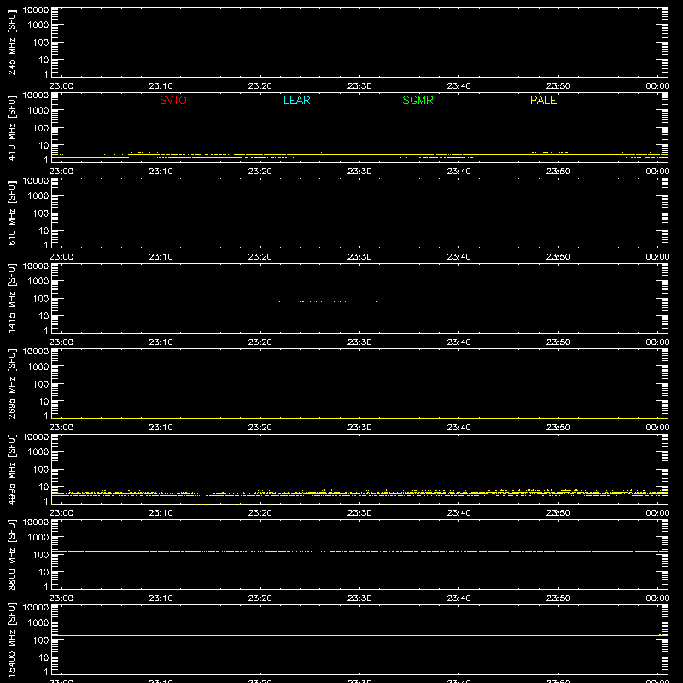Click 23:00 under the 8800 MHz panel
683x683 pixels.
pyautogui.click(x=61, y=598)
